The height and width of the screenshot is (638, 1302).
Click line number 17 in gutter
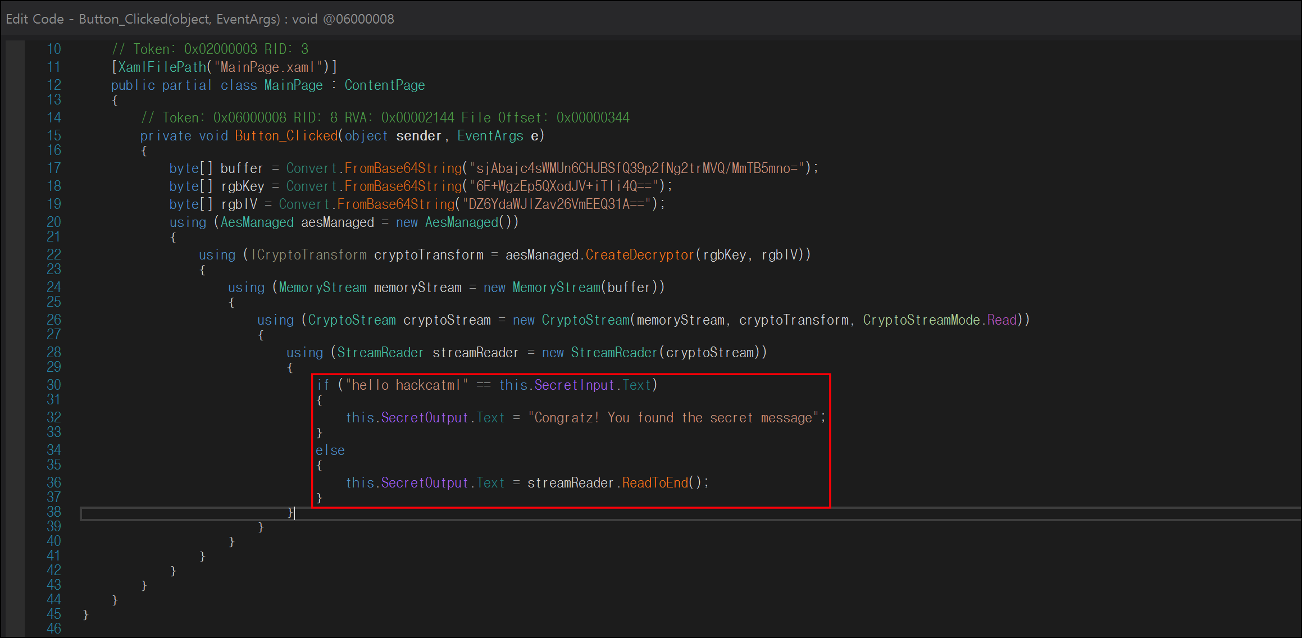54,168
